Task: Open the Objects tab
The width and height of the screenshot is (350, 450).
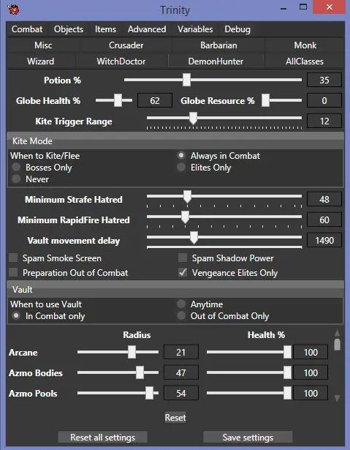Action: coord(69,29)
